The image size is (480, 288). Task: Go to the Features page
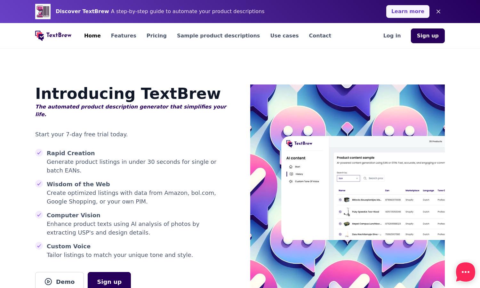click(124, 36)
